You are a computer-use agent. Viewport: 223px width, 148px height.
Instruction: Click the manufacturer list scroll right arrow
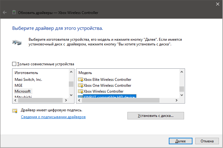coord(66,100)
